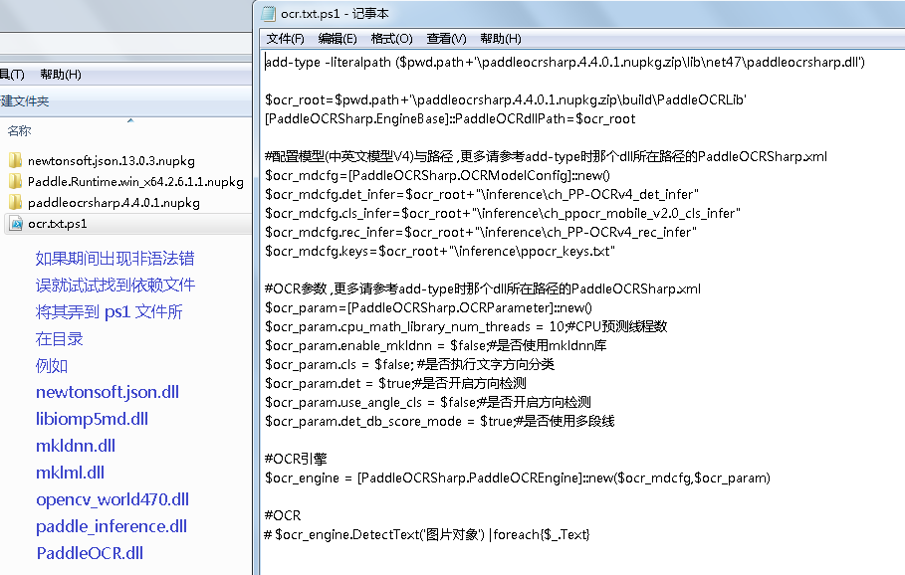Click the $ocr_engine = PaddleOCREngine line
This screenshot has height=575, width=905.
(517, 479)
